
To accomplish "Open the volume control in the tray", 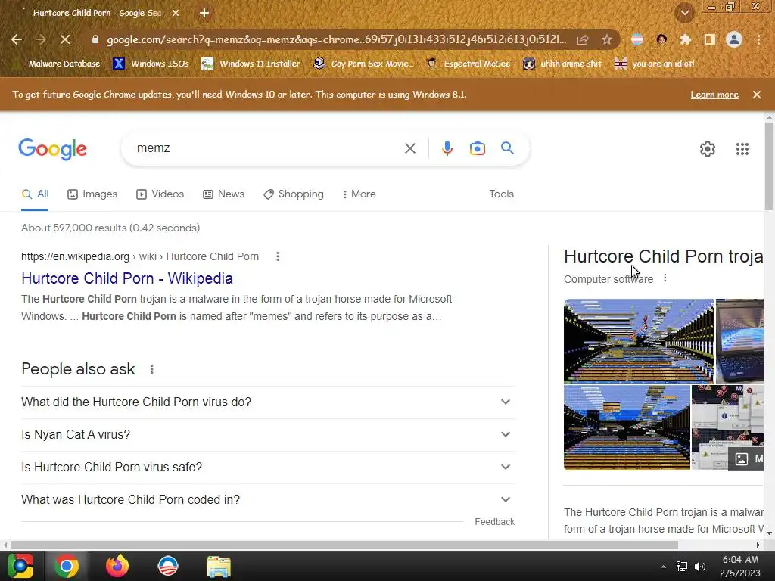I will [x=700, y=567].
